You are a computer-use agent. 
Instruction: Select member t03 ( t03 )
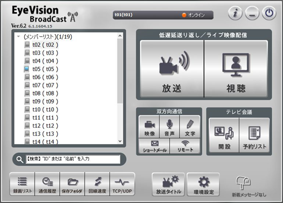pyautogui.click(x=45, y=53)
